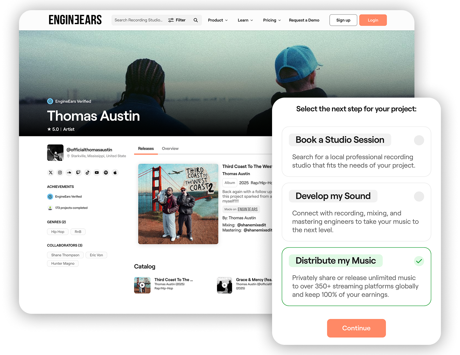
Task: Open the TikTok profile icon
Action: pyautogui.click(x=87, y=172)
